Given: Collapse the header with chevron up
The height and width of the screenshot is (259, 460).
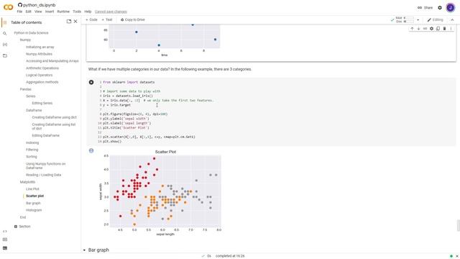Looking at the screenshot, I should pyautogui.click(x=452, y=19).
